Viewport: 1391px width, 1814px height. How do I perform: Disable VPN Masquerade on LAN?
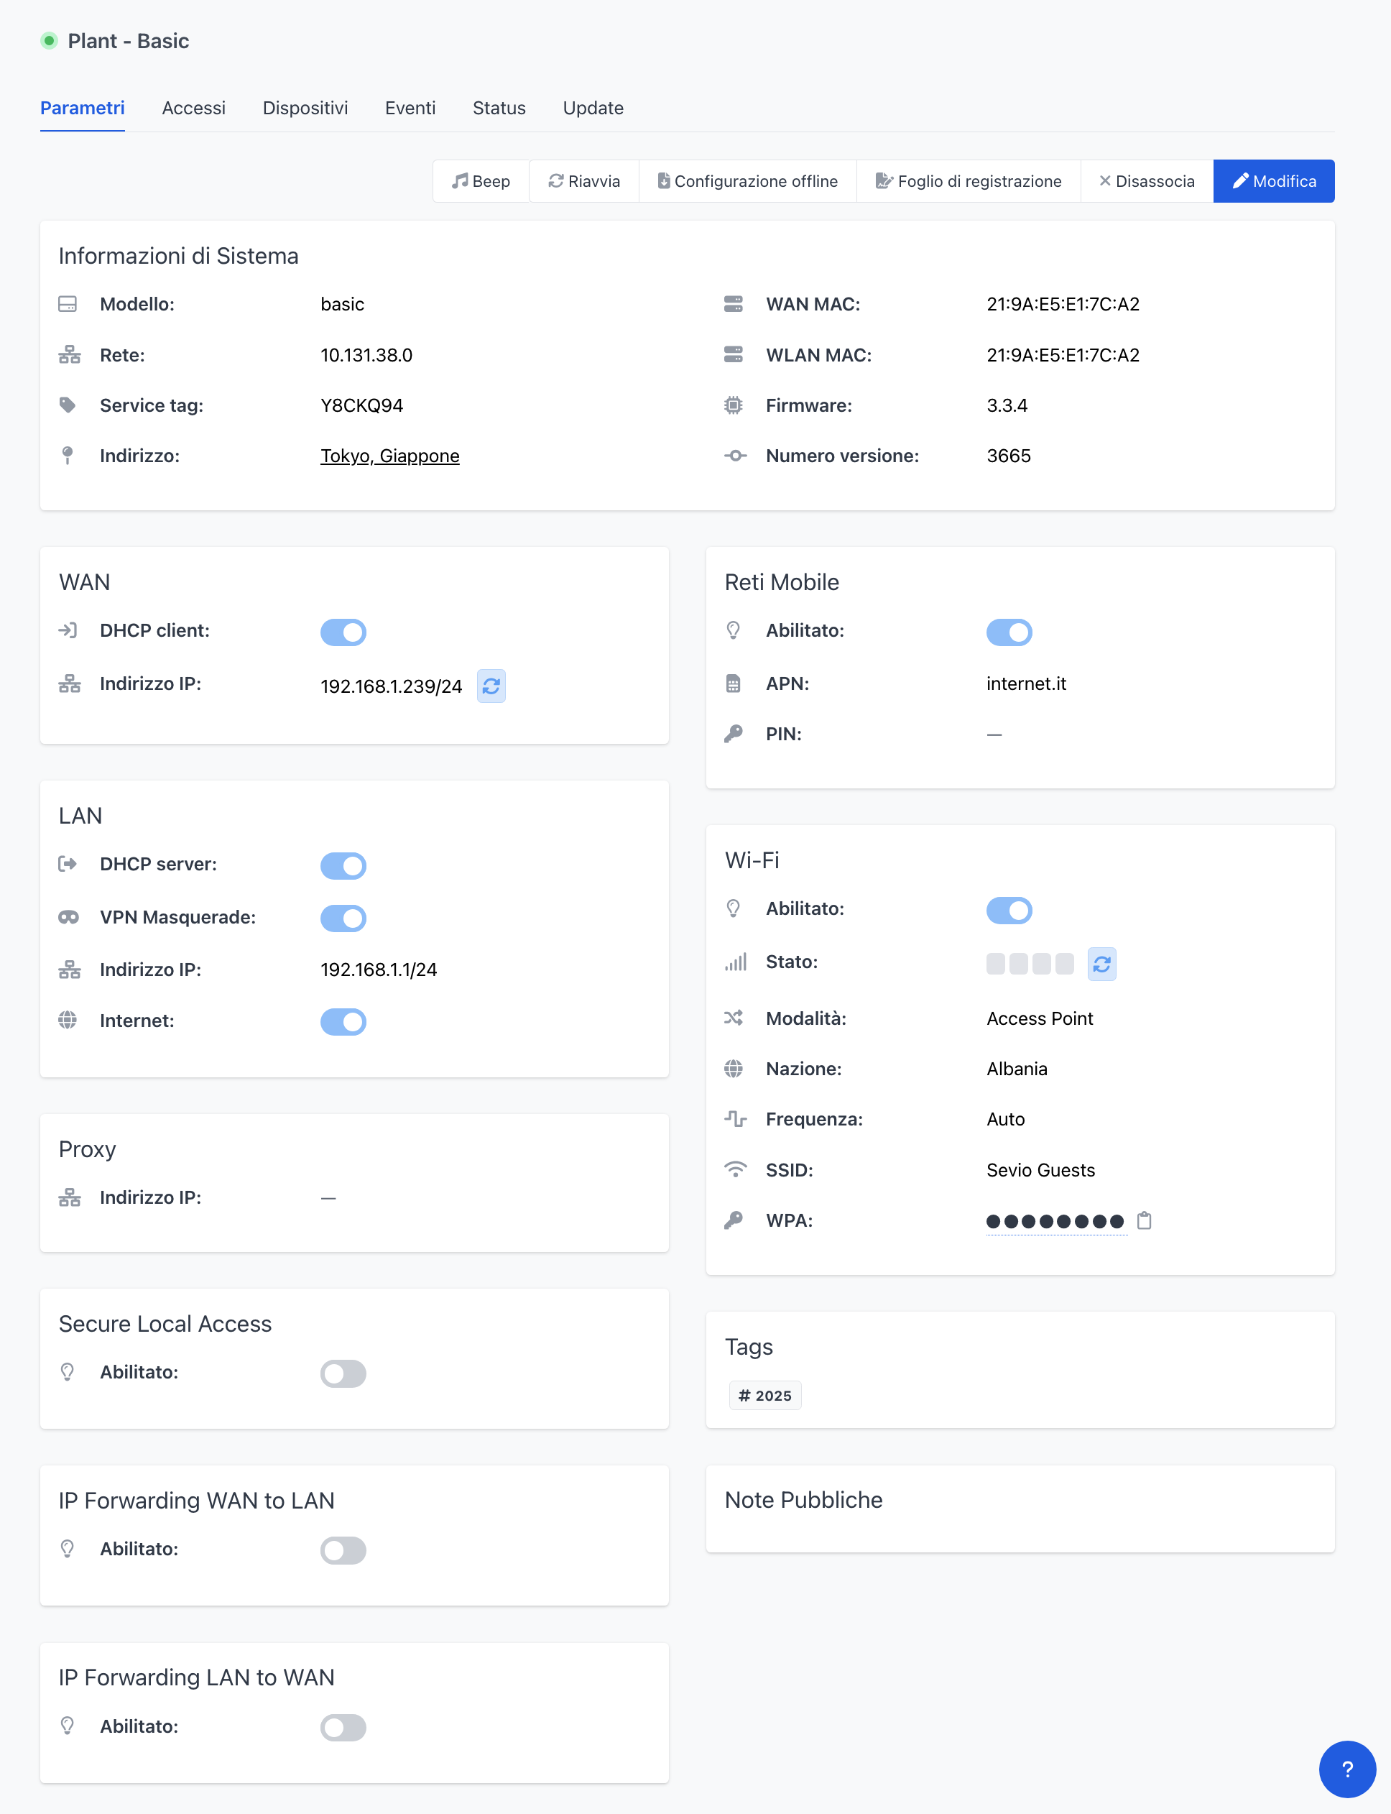[343, 918]
